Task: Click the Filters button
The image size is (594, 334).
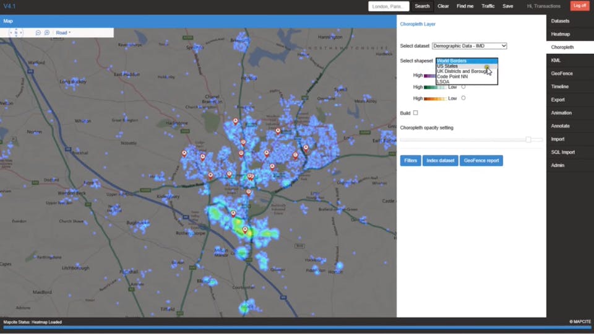Action: [410, 160]
